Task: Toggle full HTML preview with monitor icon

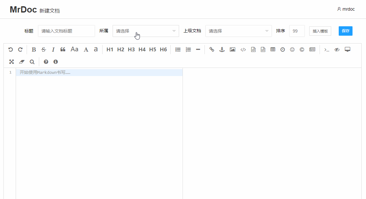Action: pos(347,49)
